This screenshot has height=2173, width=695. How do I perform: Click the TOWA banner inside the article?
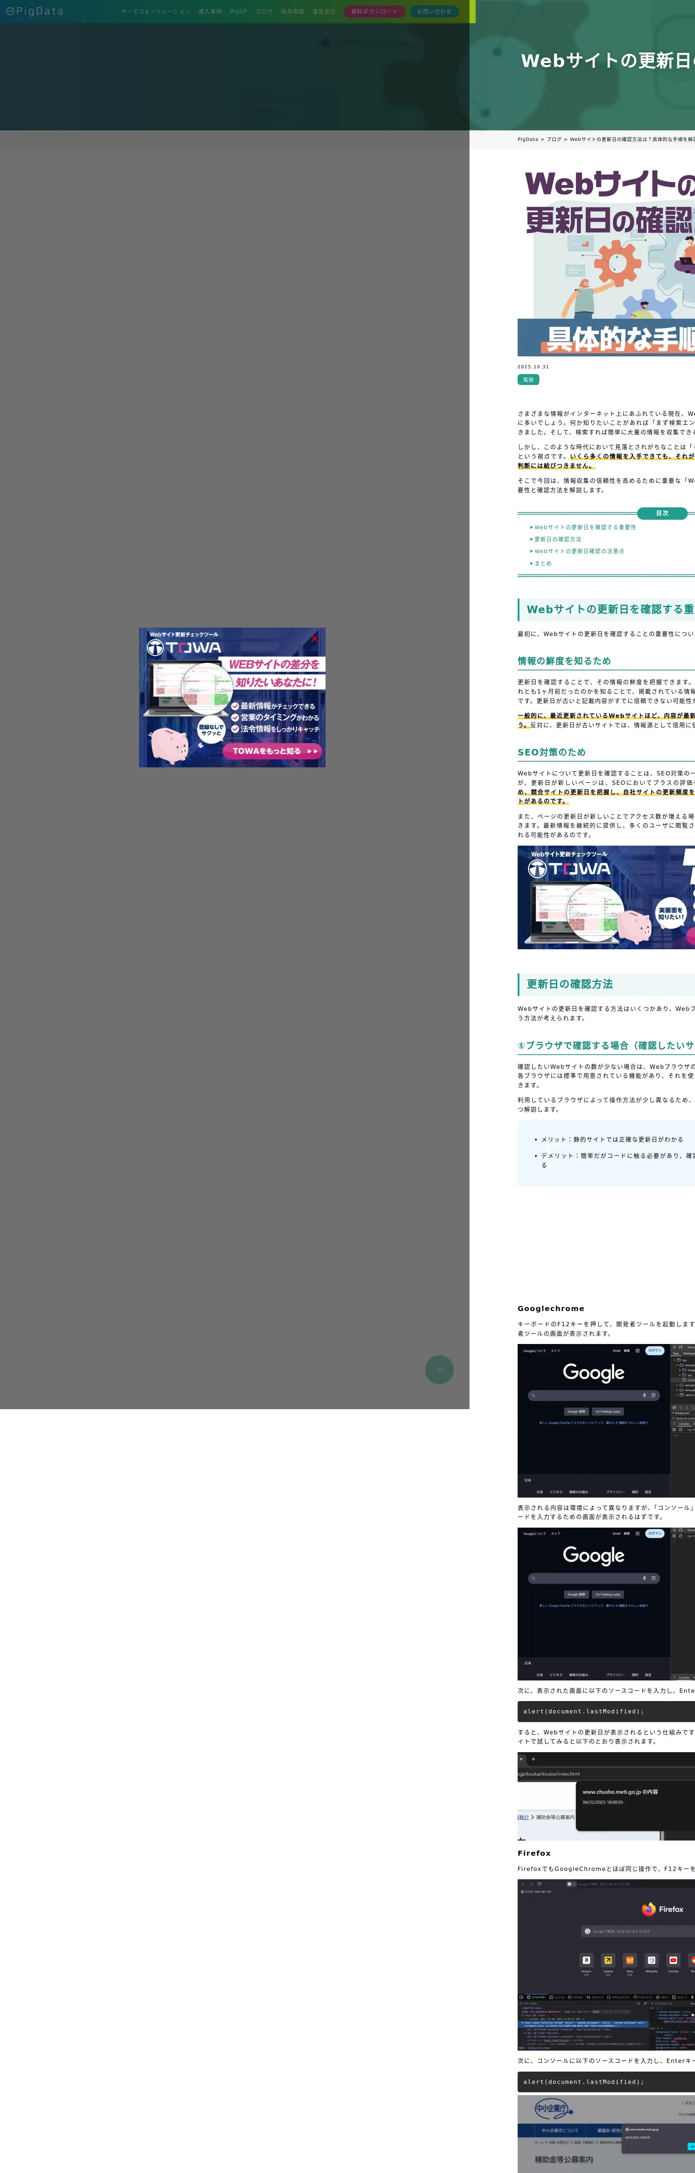tap(606, 897)
